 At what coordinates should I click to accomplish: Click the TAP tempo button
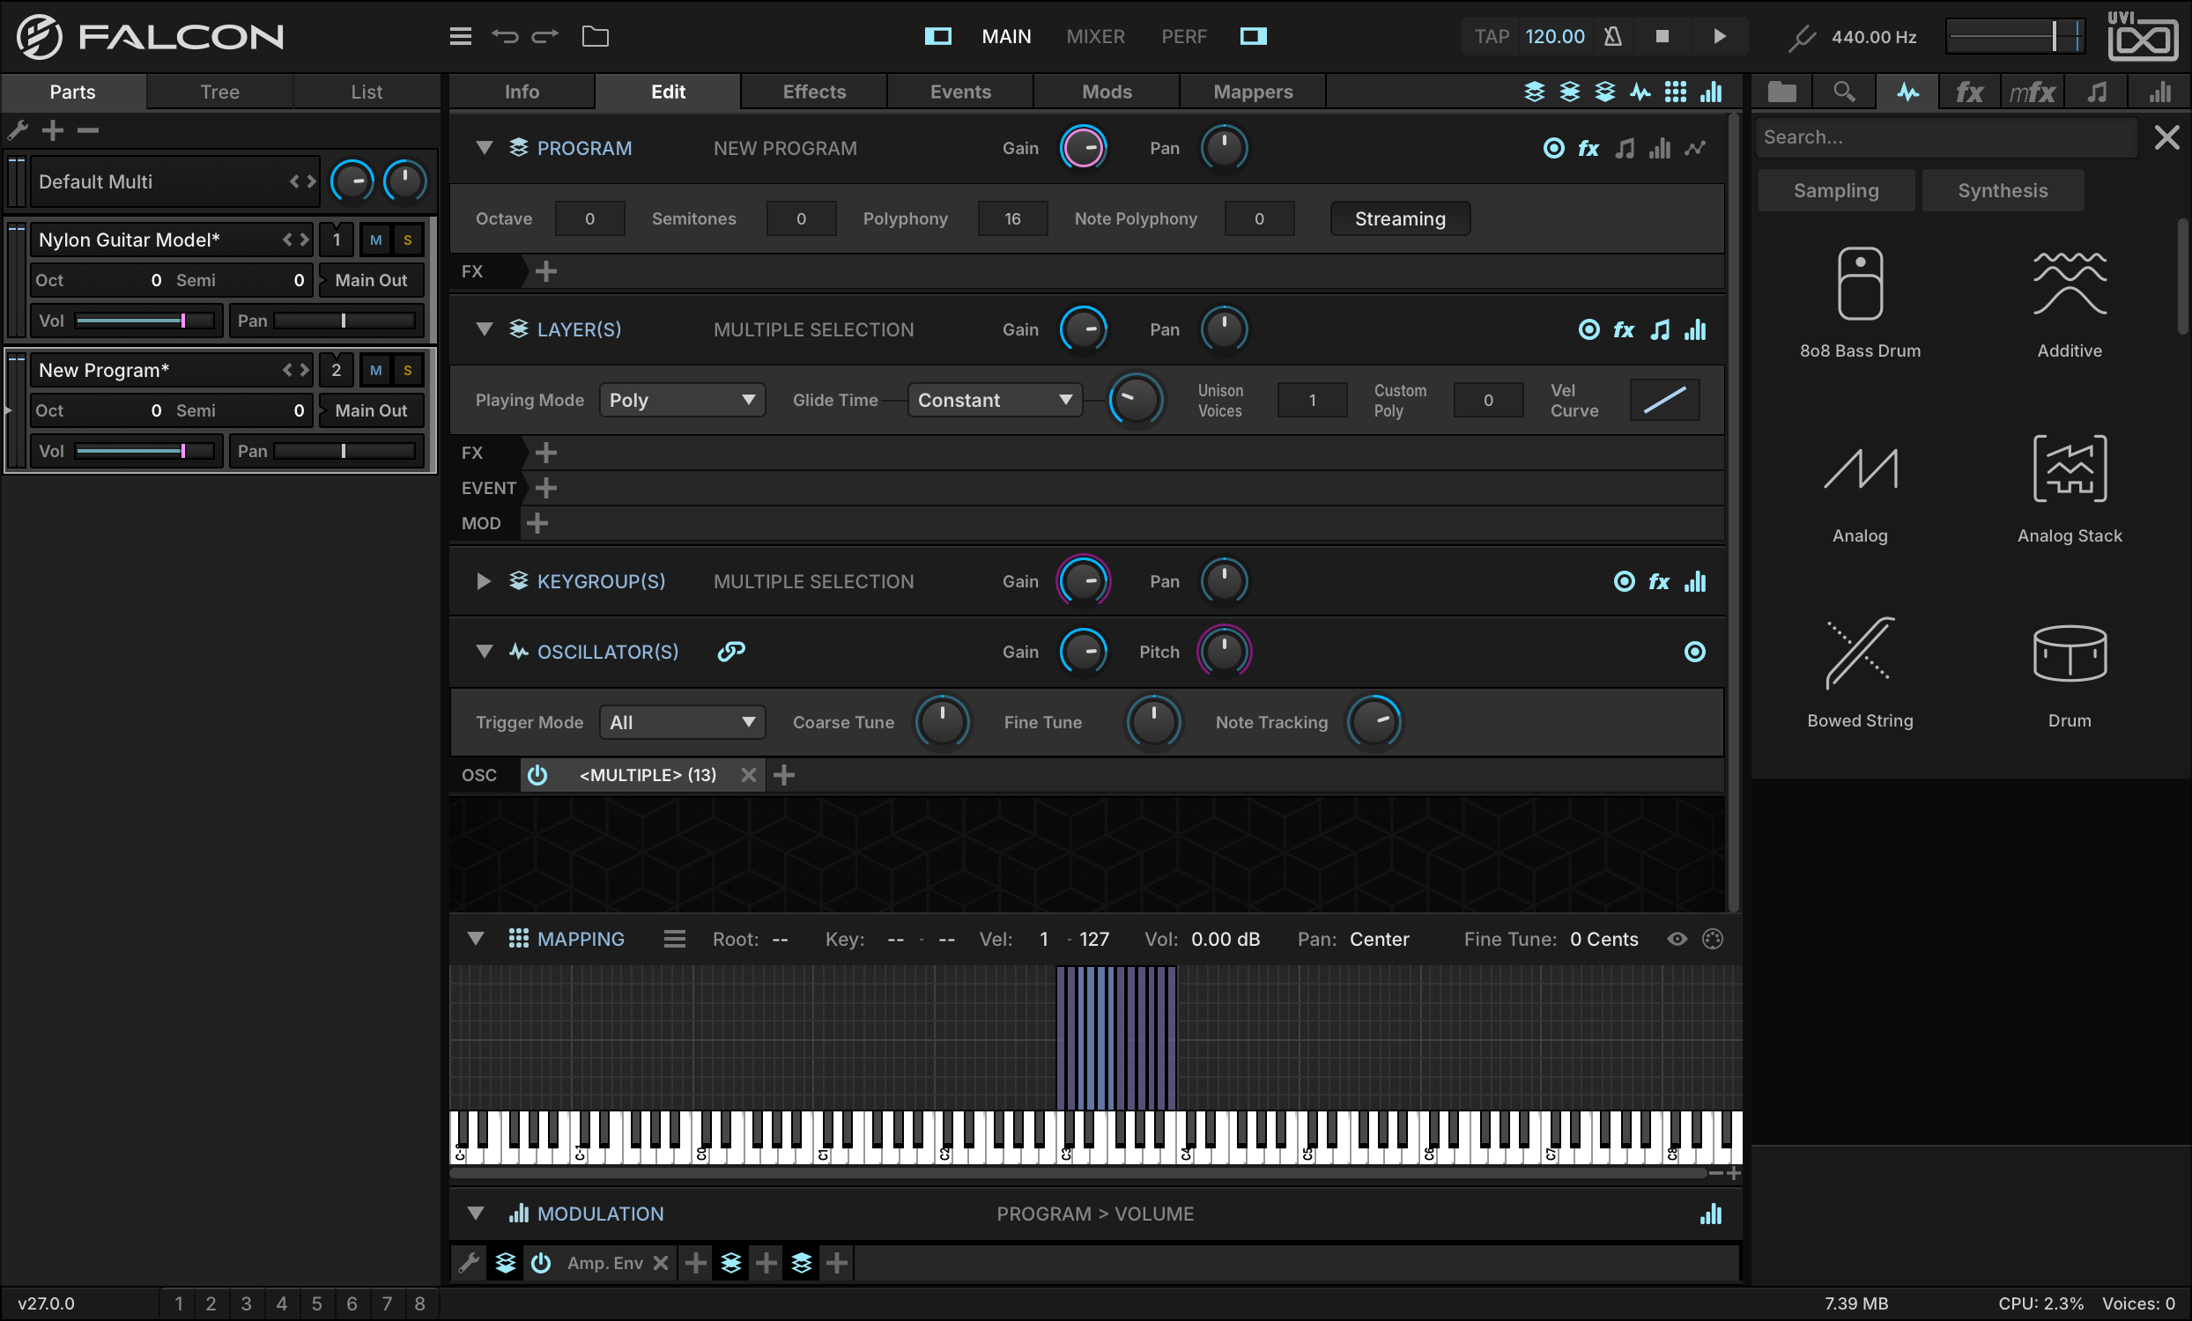[1492, 36]
